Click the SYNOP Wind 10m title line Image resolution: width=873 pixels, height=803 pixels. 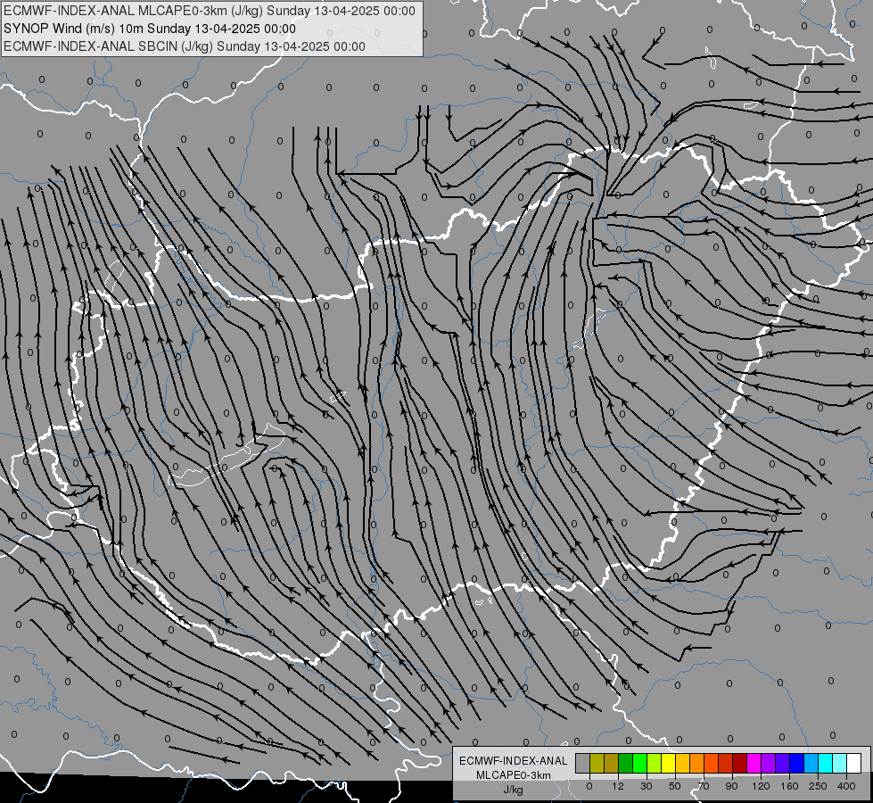coord(150,29)
